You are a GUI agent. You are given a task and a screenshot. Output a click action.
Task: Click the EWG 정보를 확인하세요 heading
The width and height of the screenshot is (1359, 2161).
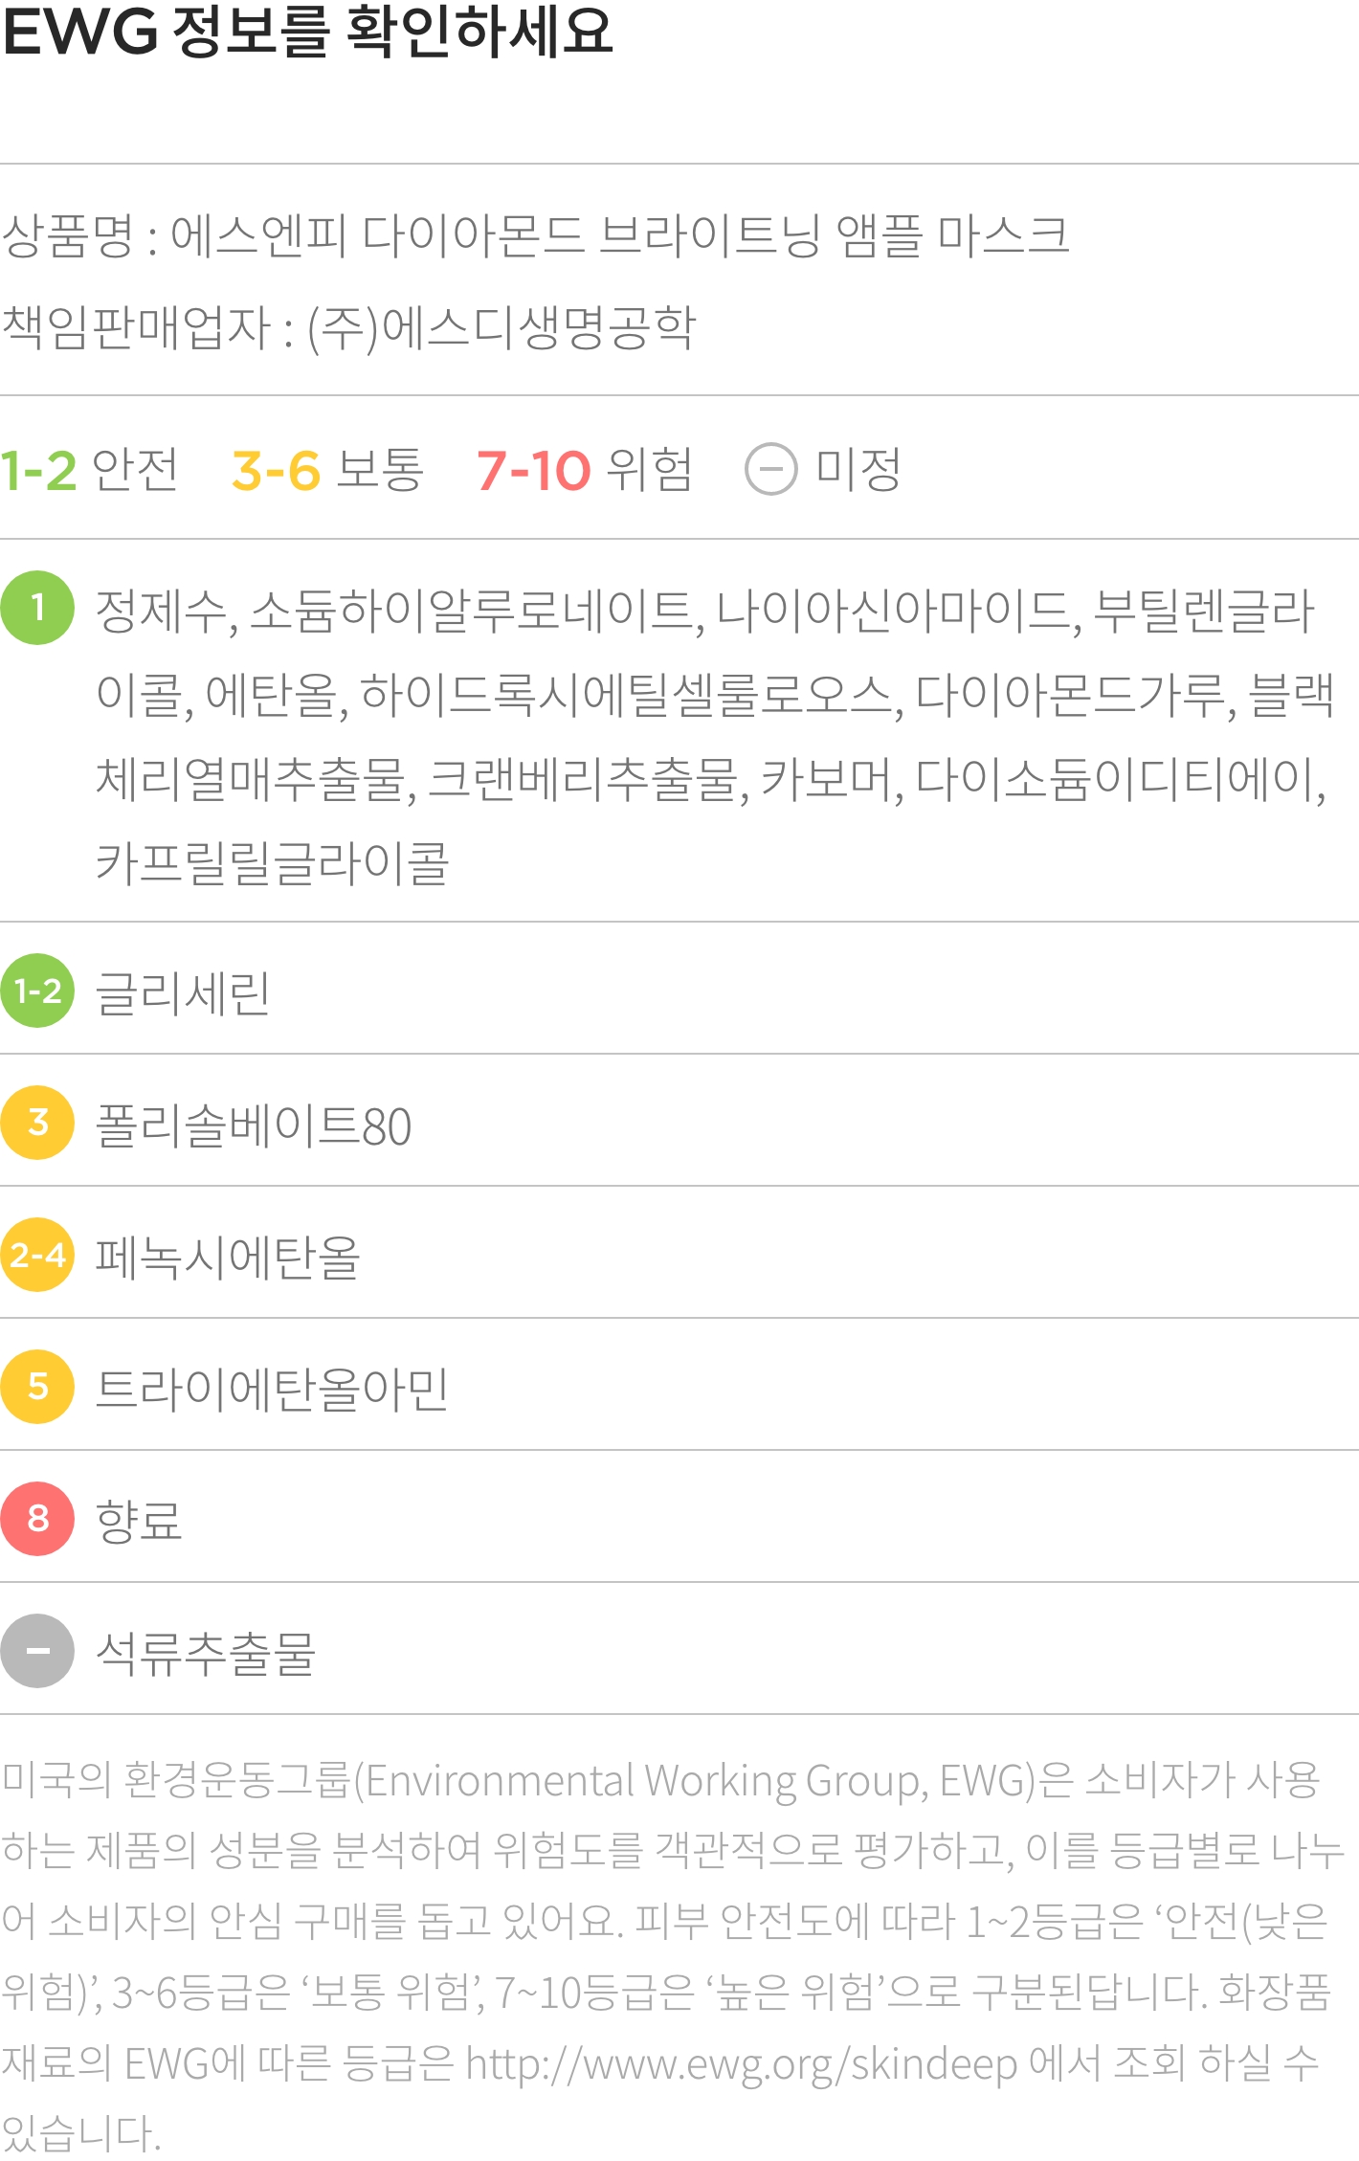[x=307, y=33]
